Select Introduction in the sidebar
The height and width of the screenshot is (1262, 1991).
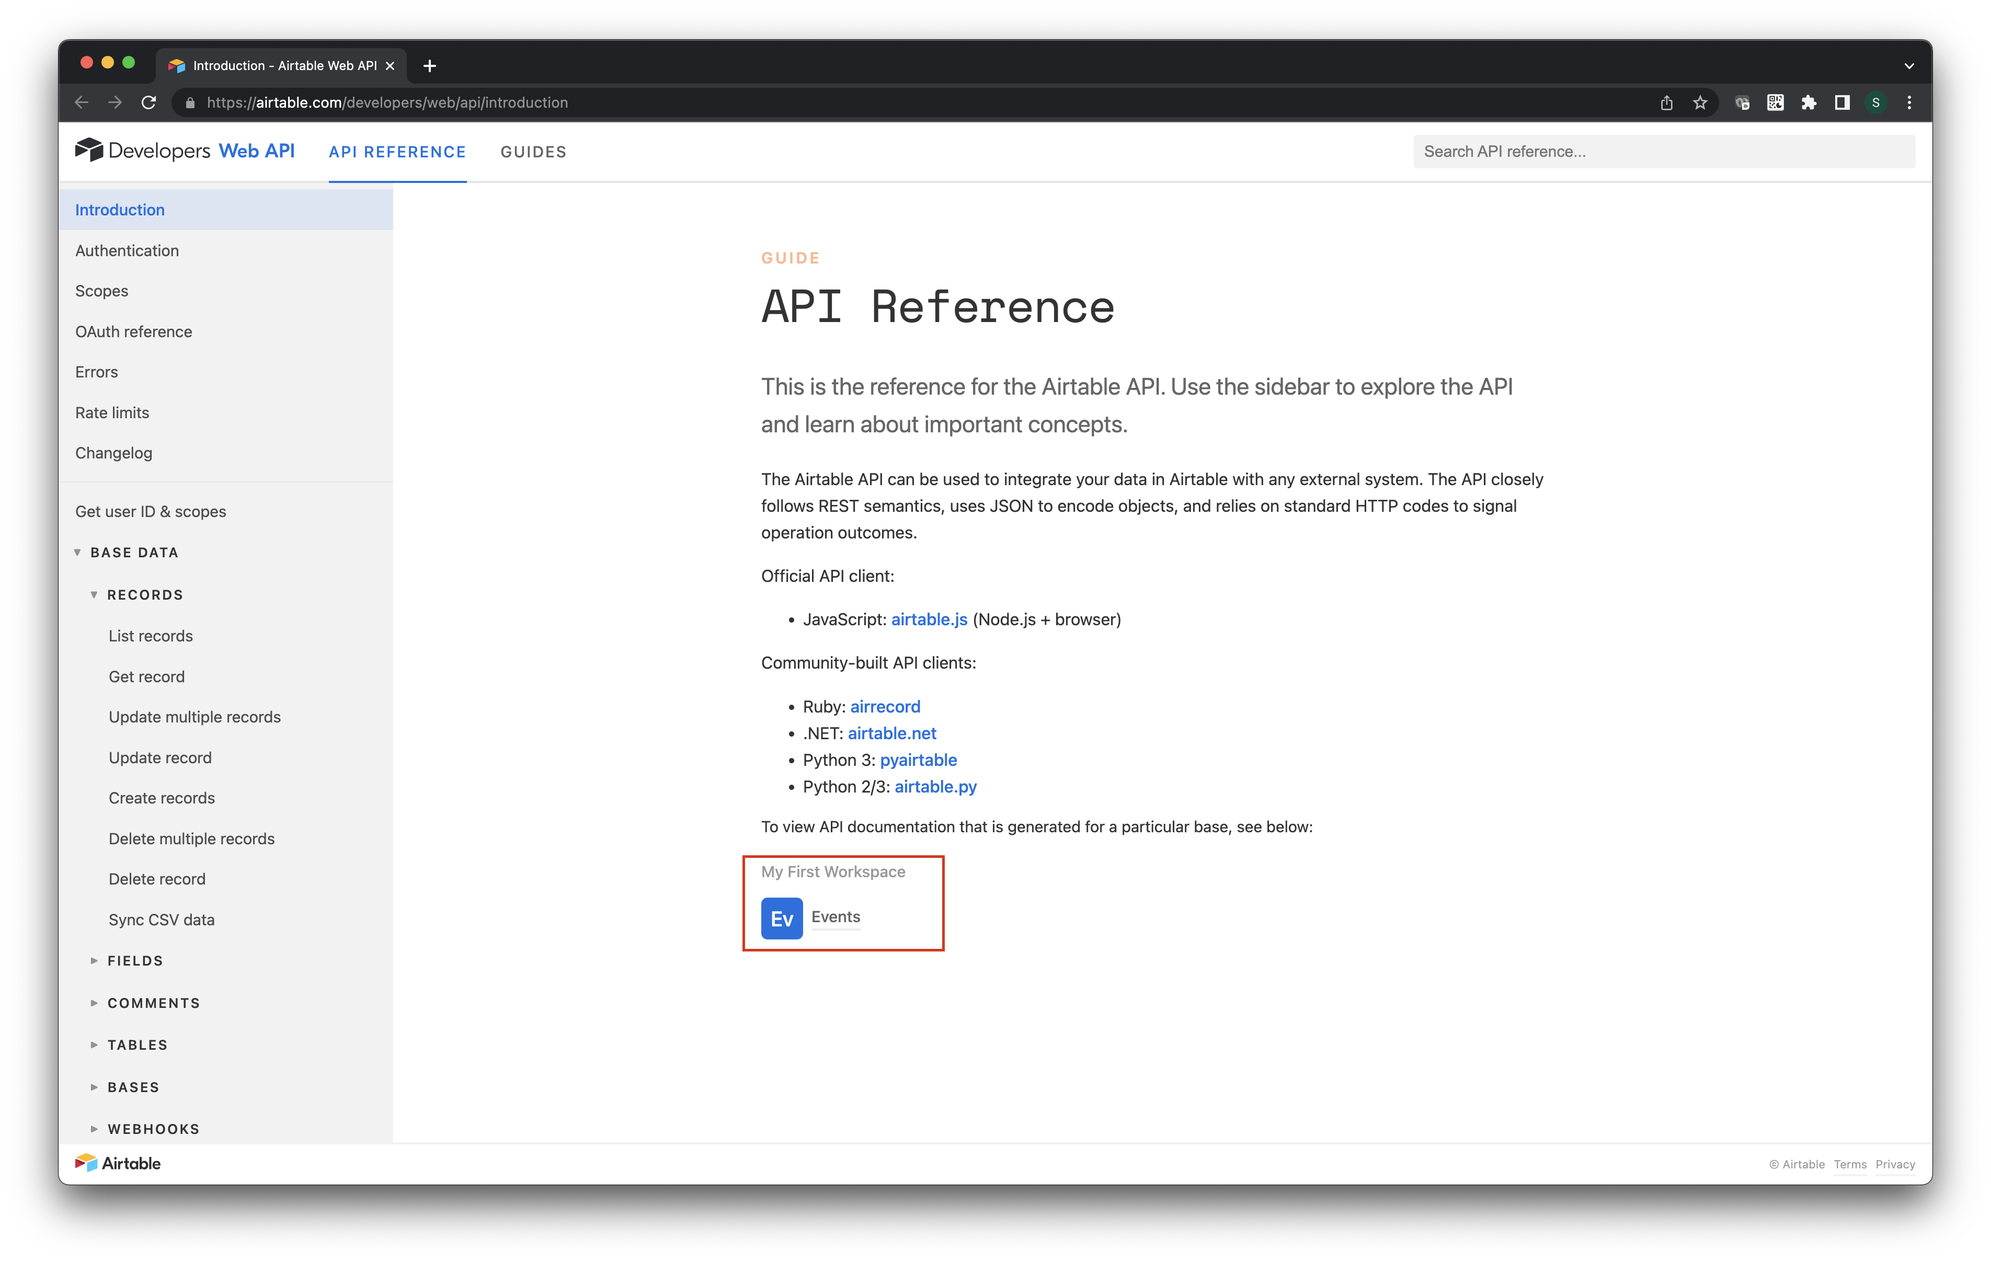click(x=226, y=210)
